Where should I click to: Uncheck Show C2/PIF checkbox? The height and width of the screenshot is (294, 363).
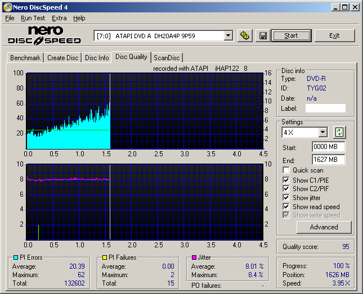click(x=286, y=188)
